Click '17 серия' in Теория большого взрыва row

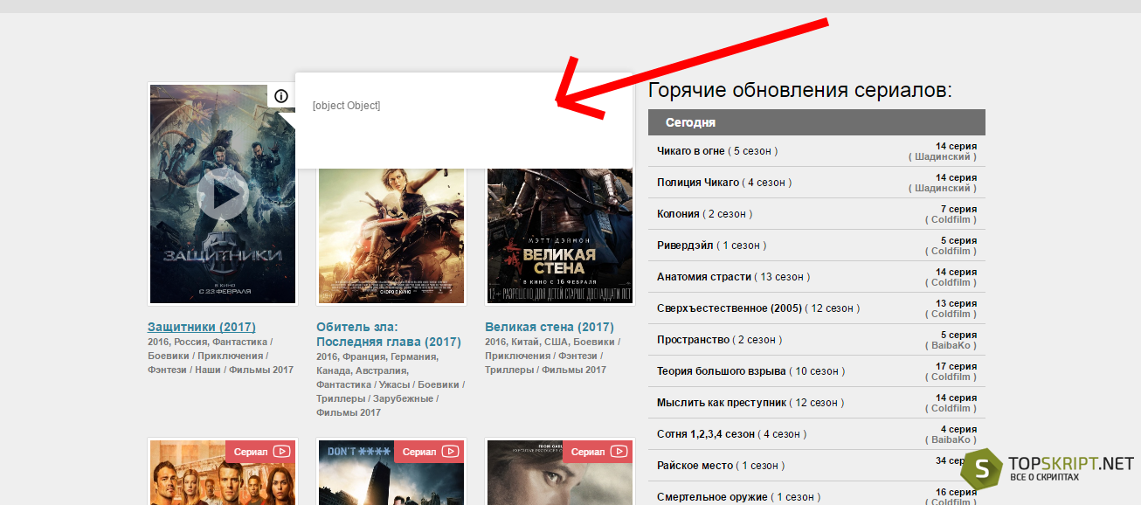tap(956, 366)
